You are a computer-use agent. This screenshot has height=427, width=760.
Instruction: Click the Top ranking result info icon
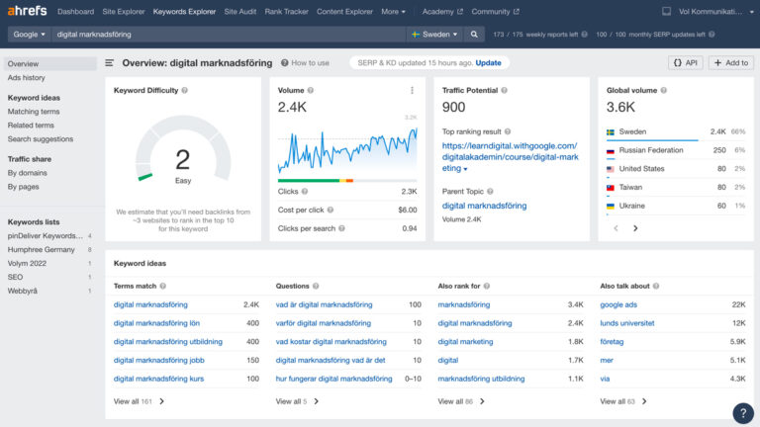pyautogui.click(x=508, y=131)
